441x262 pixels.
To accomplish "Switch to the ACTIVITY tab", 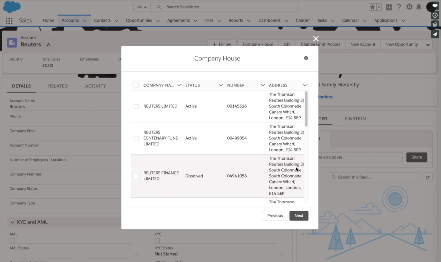I will click(x=95, y=86).
